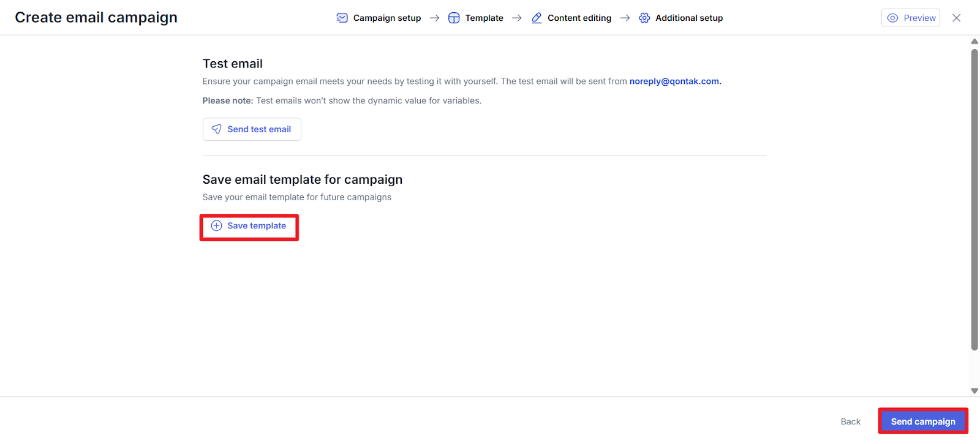Open the noreply@qontak.com link
The width and height of the screenshot is (980, 444).
click(x=674, y=81)
